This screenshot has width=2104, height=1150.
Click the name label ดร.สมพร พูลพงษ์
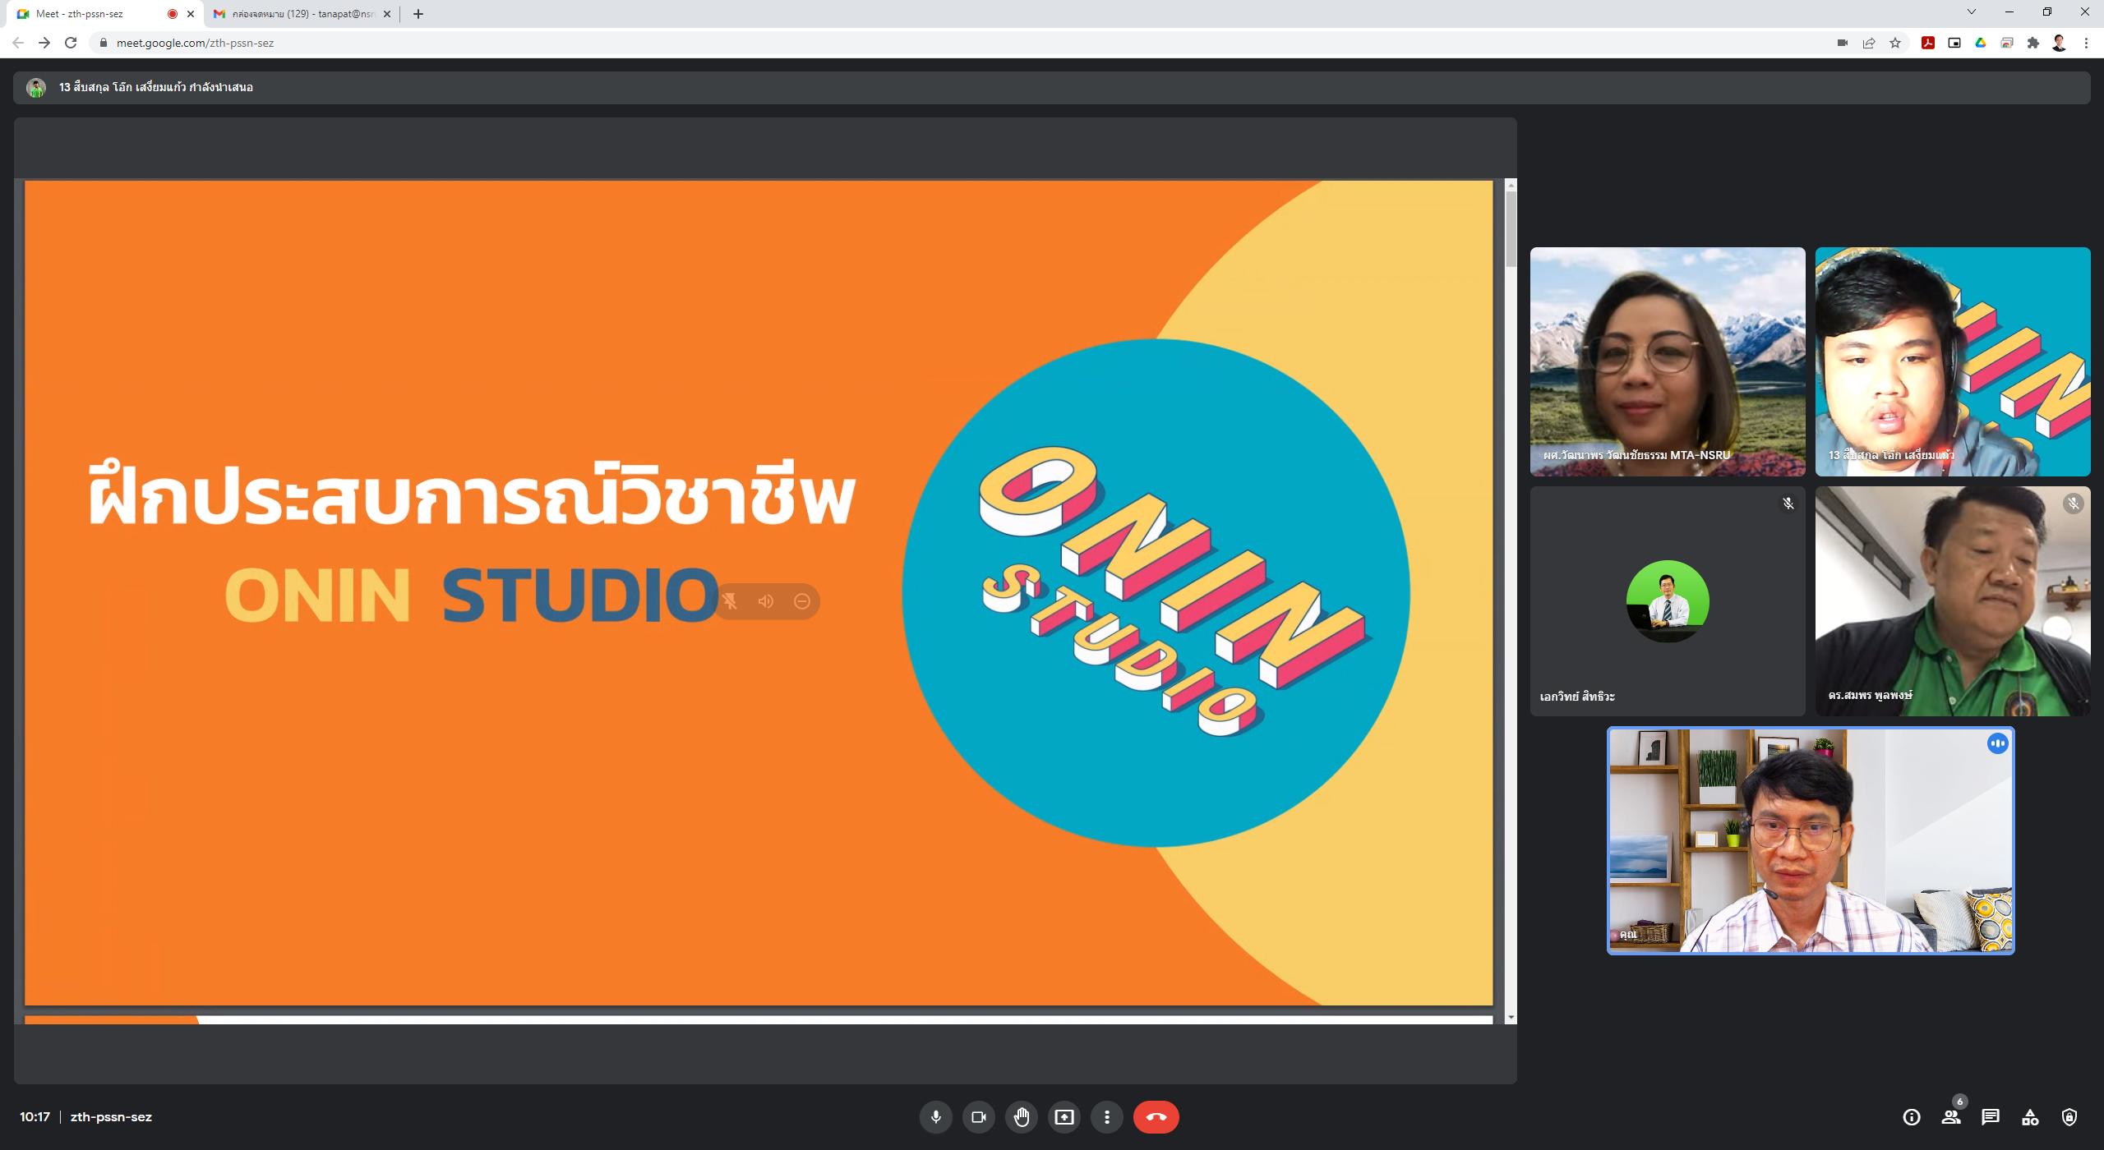pyautogui.click(x=1871, y=695)
